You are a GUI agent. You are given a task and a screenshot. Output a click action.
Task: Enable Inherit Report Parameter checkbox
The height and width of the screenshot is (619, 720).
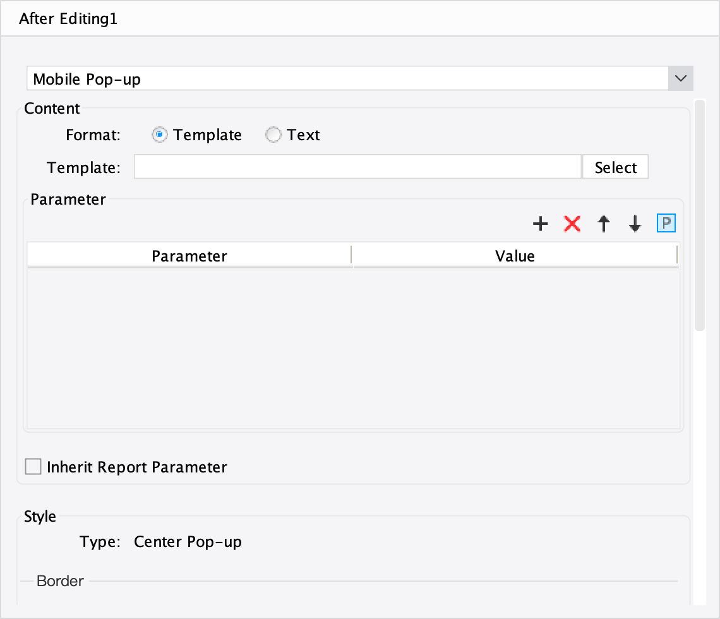point(33,467)
